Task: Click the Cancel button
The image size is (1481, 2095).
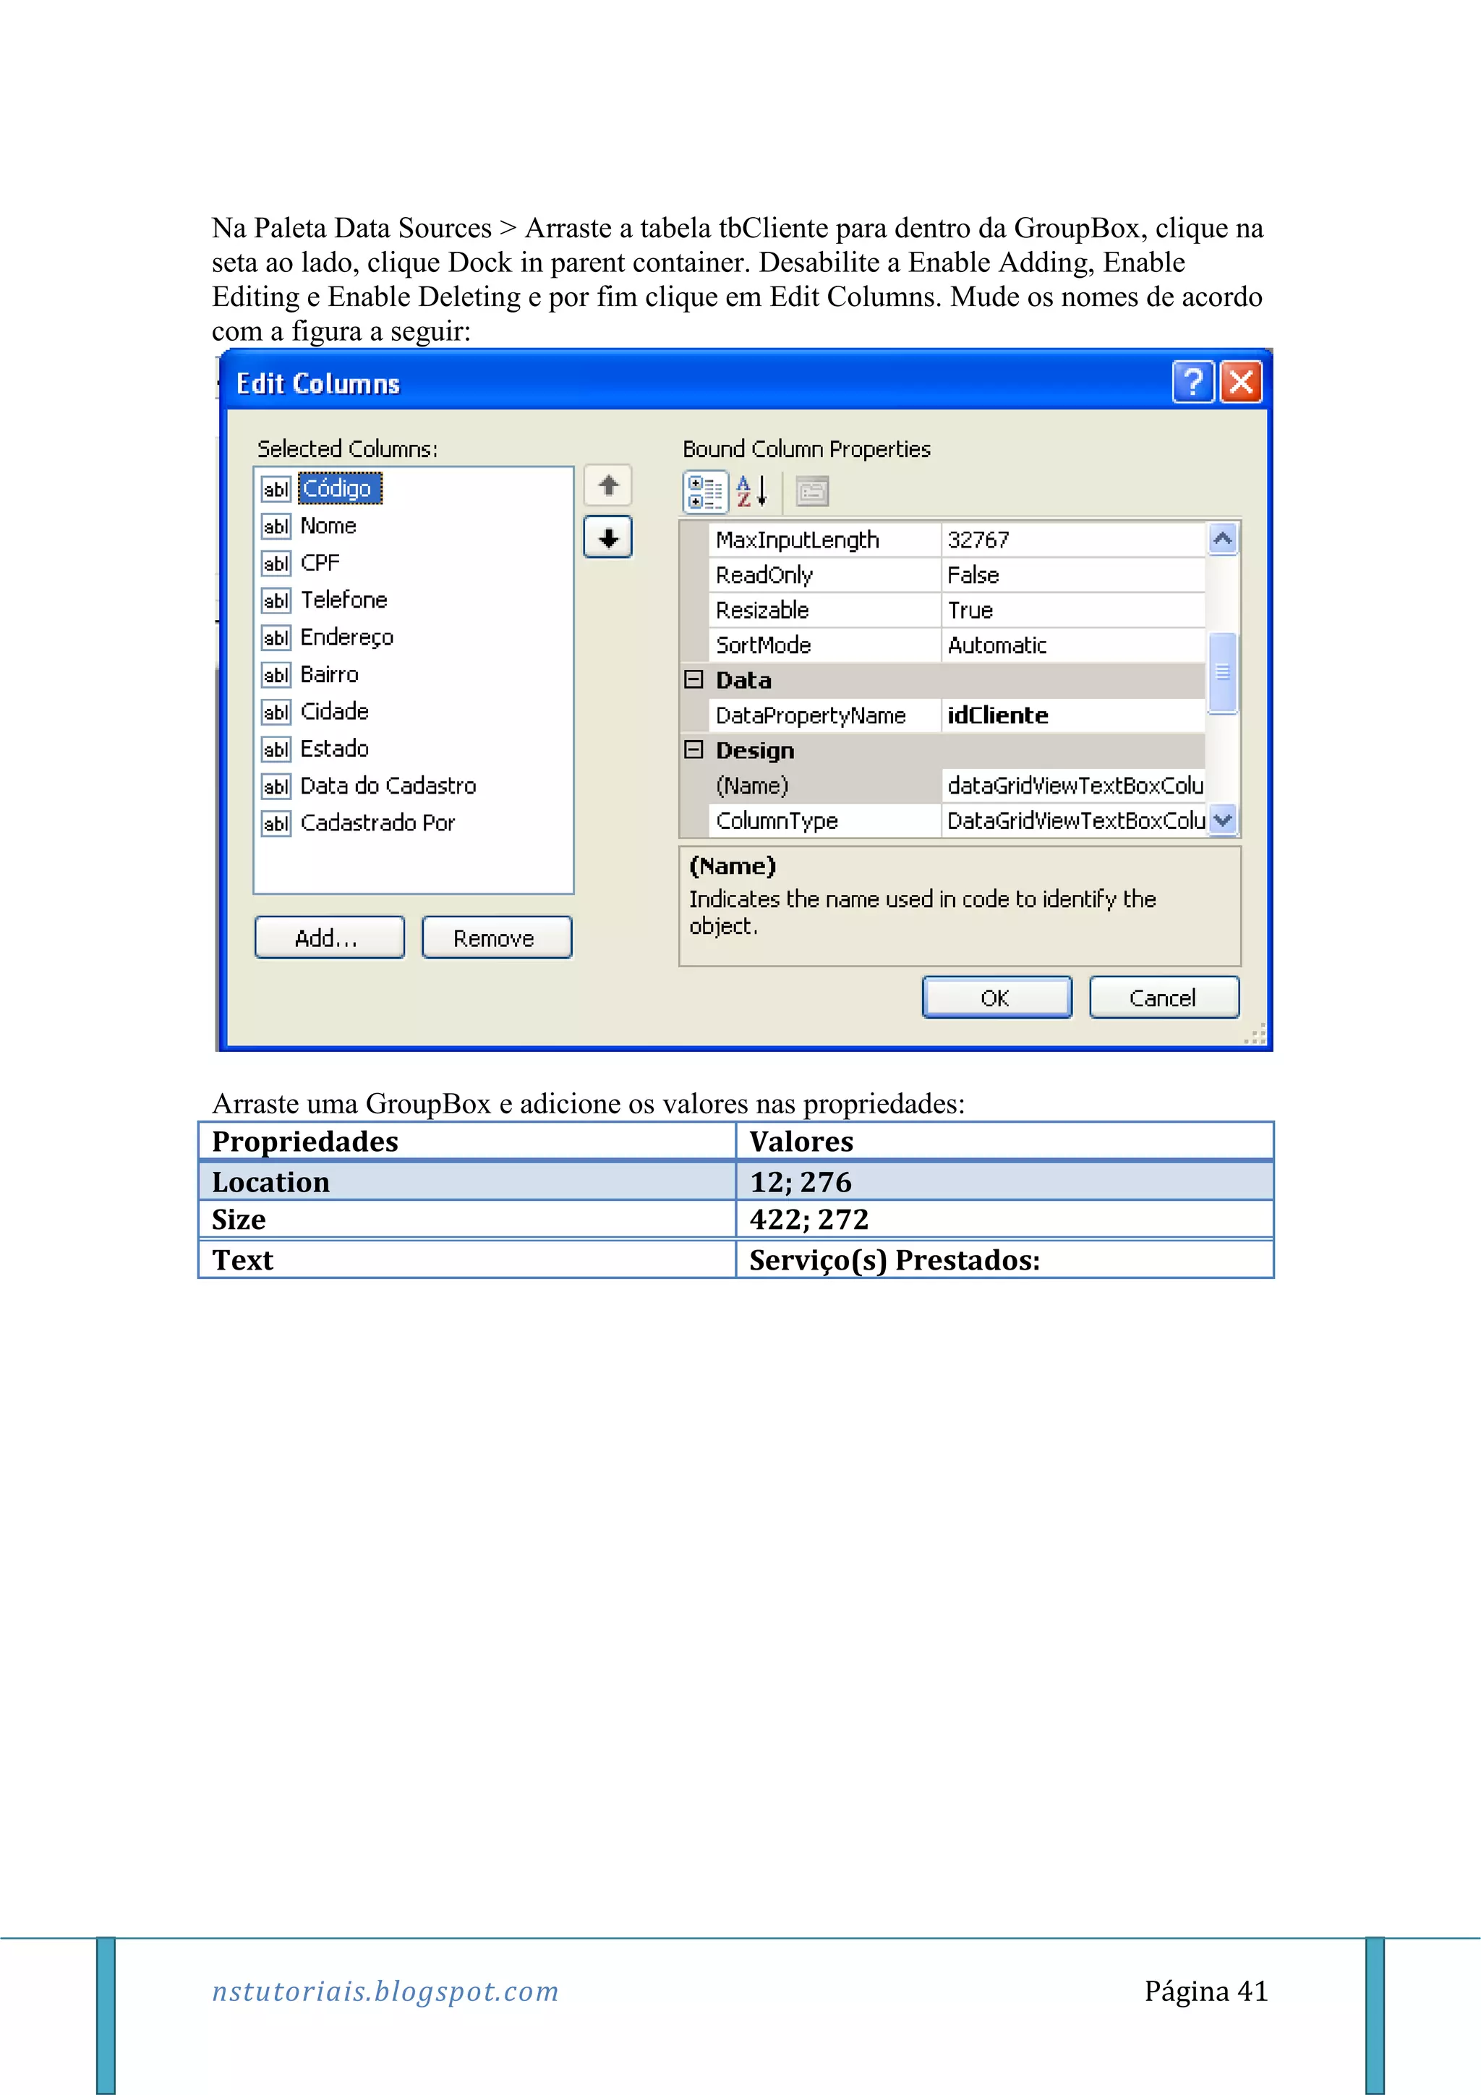Action: coord(1164,998)
